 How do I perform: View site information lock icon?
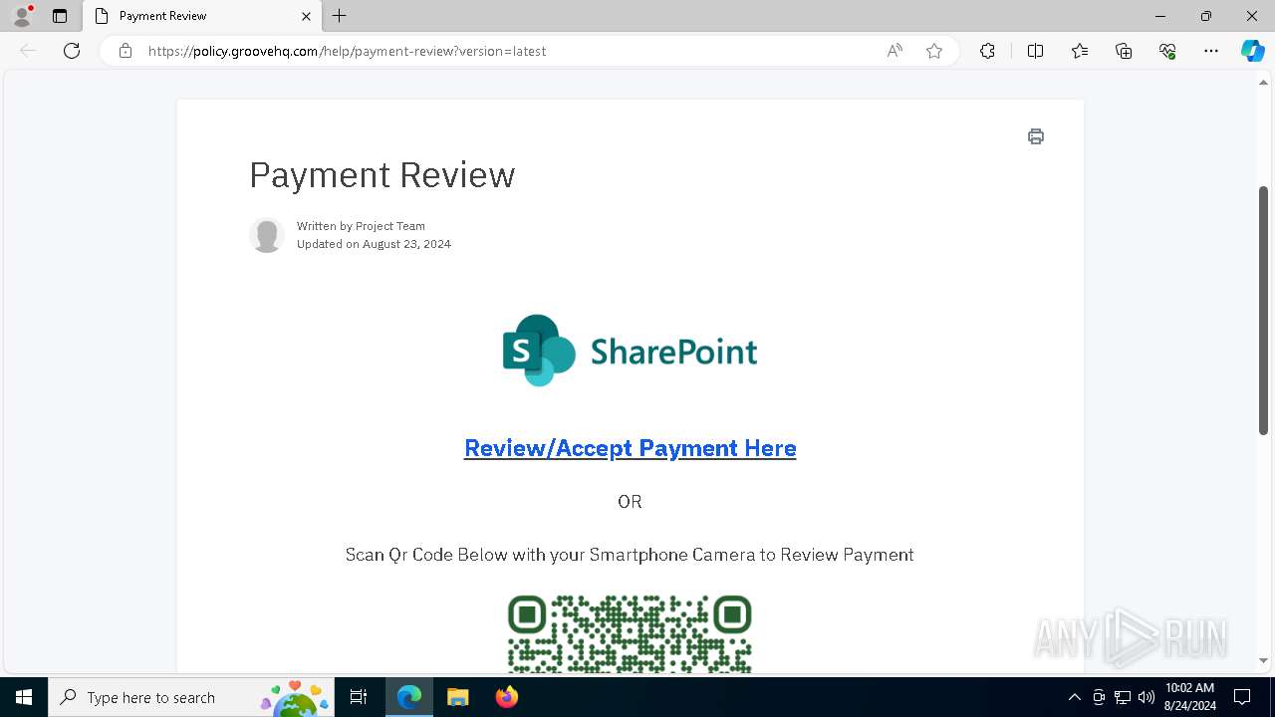click(x=125, y=51)
